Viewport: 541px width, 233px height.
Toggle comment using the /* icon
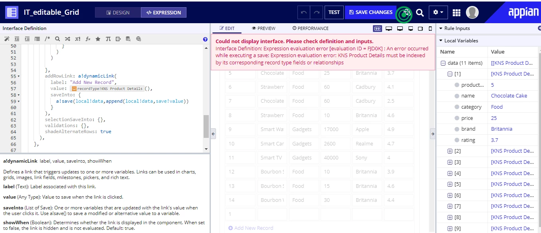click(x=47, y=39)
